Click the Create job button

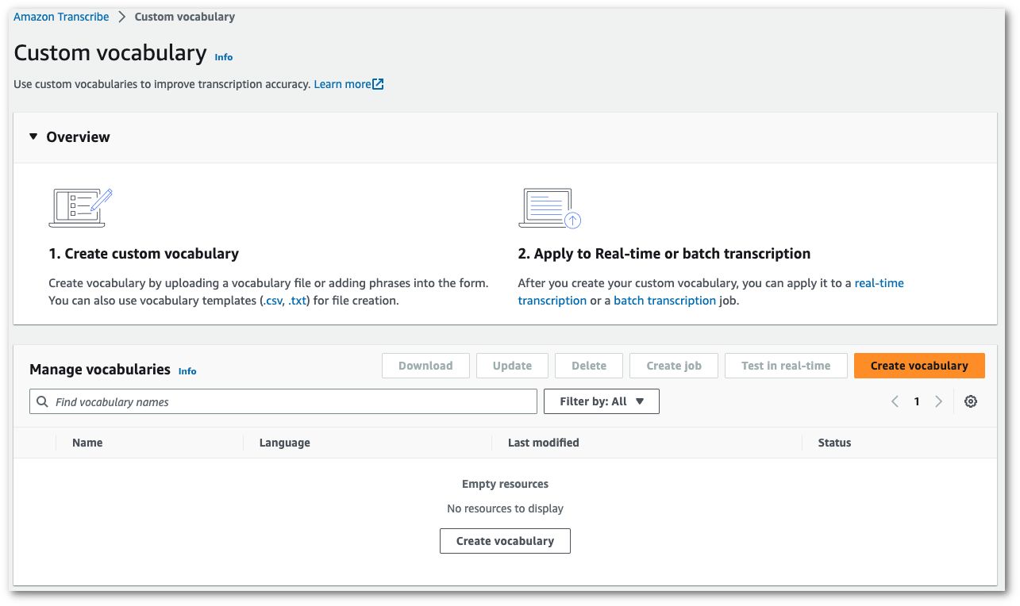673,366
